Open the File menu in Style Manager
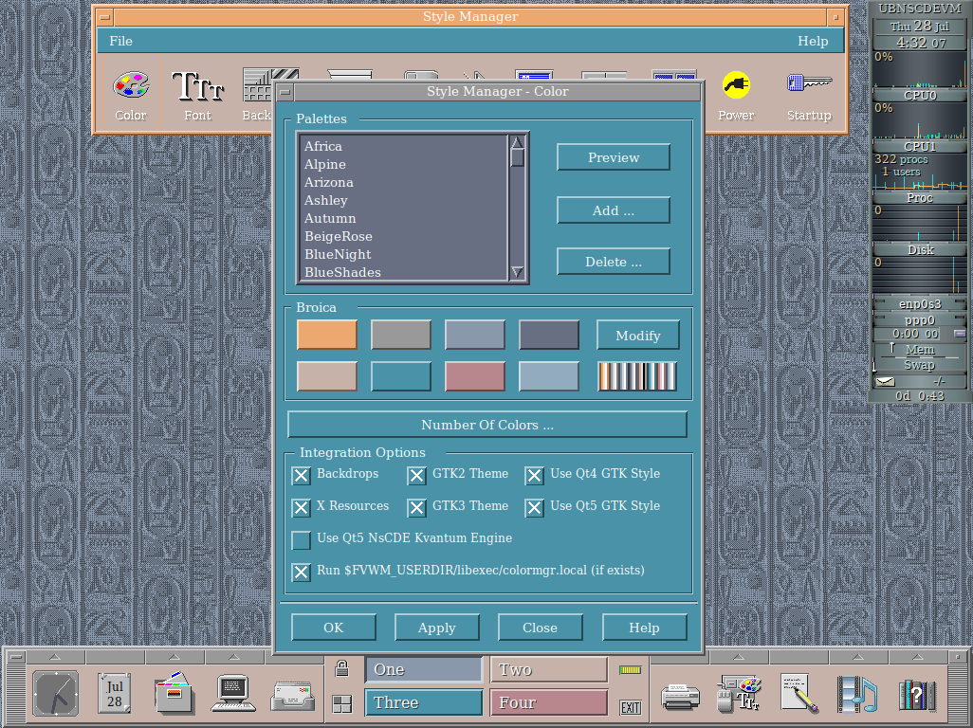The height and width of the screenshot is (728, 973). pos(120,41)
